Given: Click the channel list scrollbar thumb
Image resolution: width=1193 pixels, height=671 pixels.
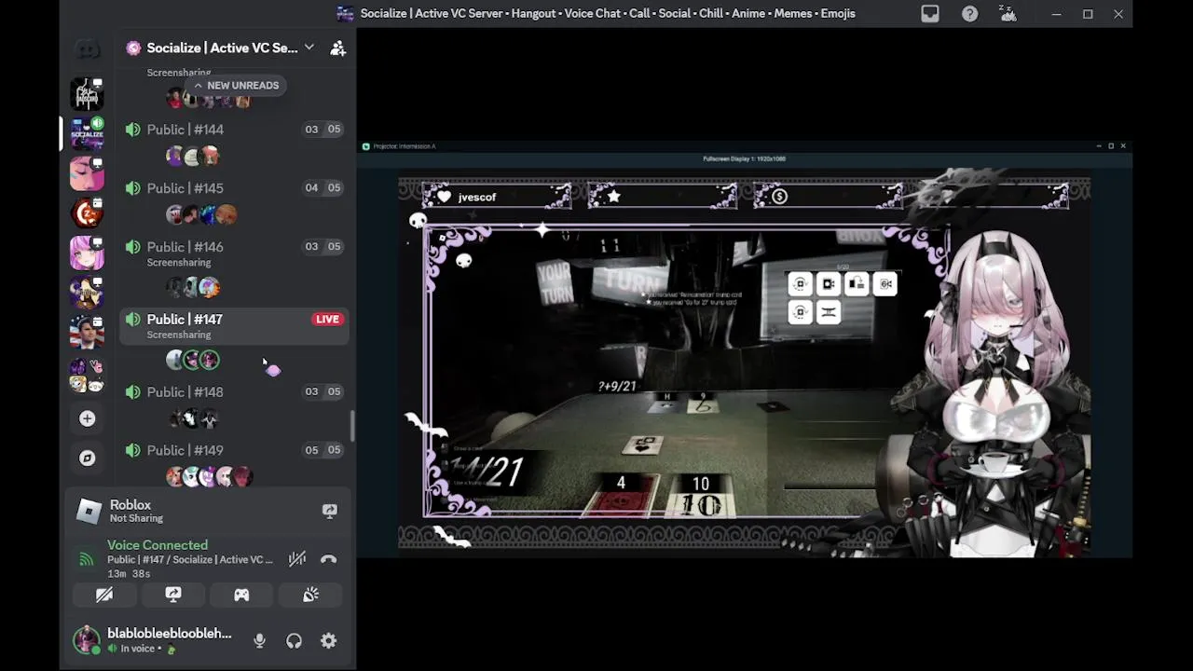Looking at the screenshot, I should point(351,426).
